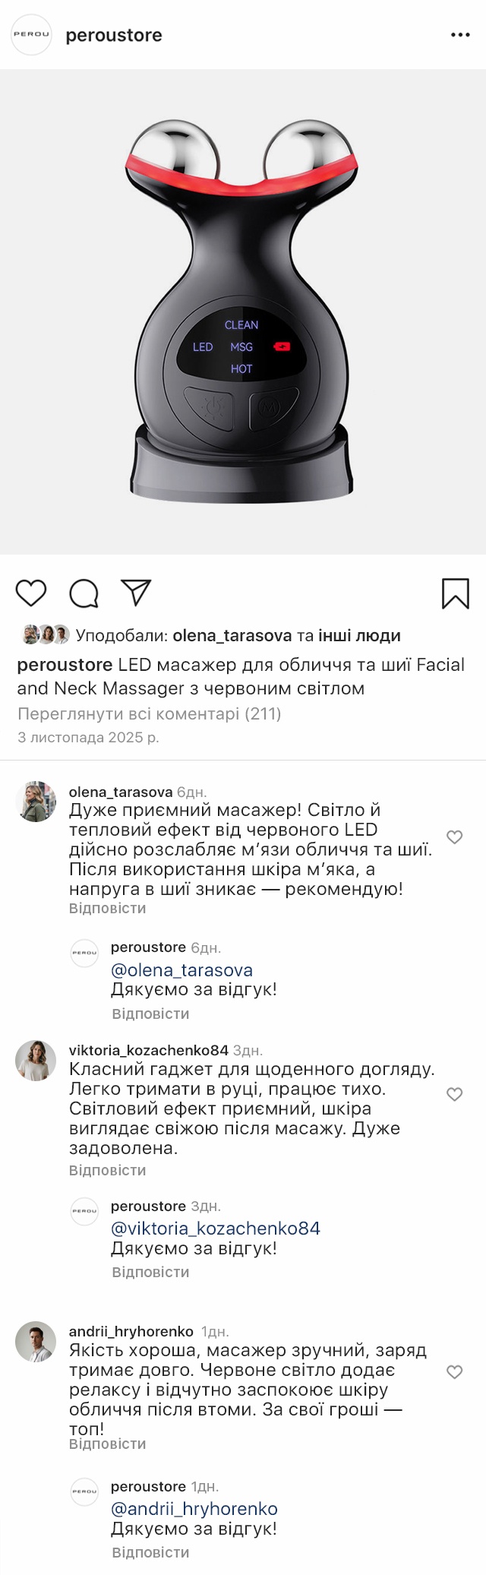Open the massager product image
The image size is (486, 1575).
(241, 312)
